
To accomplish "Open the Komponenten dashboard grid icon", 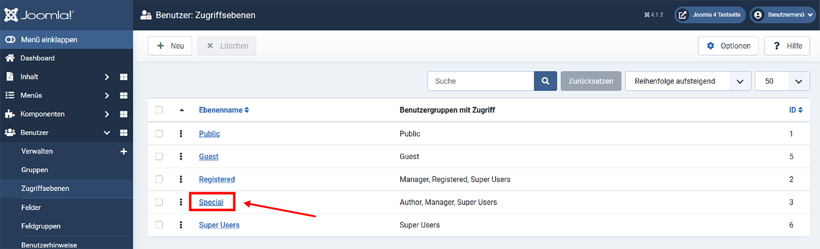I will [124, 114].
